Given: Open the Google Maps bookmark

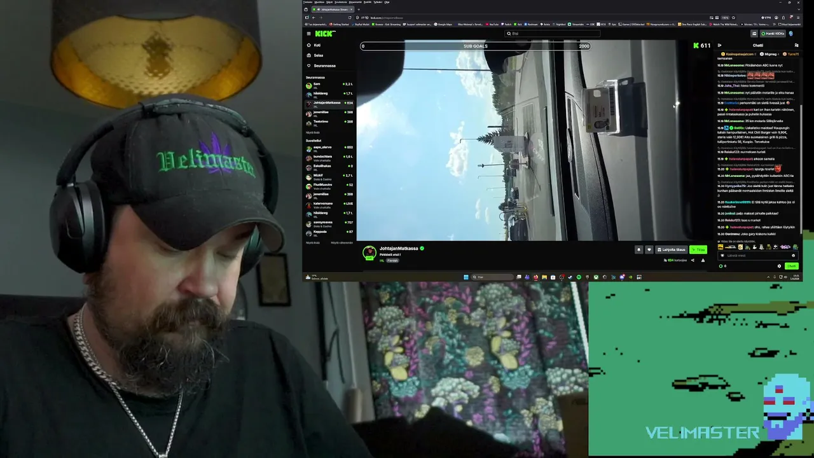Looking at the screenshot, I should point(443,24).
